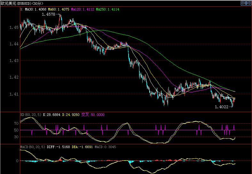Viewport: 252px width, 174px height.
Task: Click the 1.4022 low price marker
Action: pos(221,107)
